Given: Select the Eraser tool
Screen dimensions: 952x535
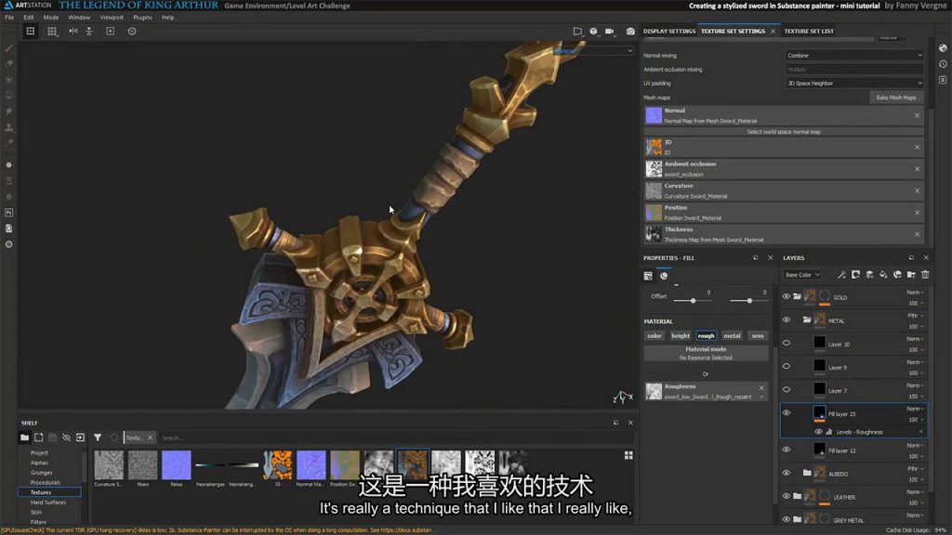Looking at the screenshot, I should tap(9, 64).
